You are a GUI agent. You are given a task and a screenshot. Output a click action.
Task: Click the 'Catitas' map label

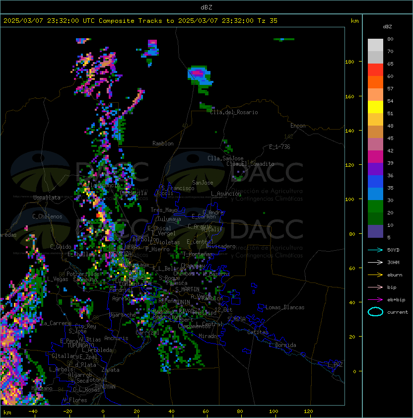tap(258, 332)
